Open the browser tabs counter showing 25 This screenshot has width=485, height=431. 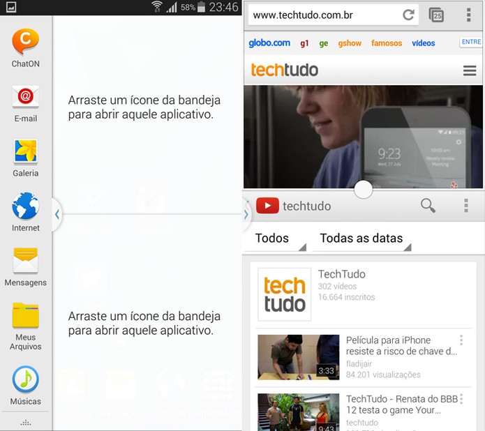(x=436, y=15)
